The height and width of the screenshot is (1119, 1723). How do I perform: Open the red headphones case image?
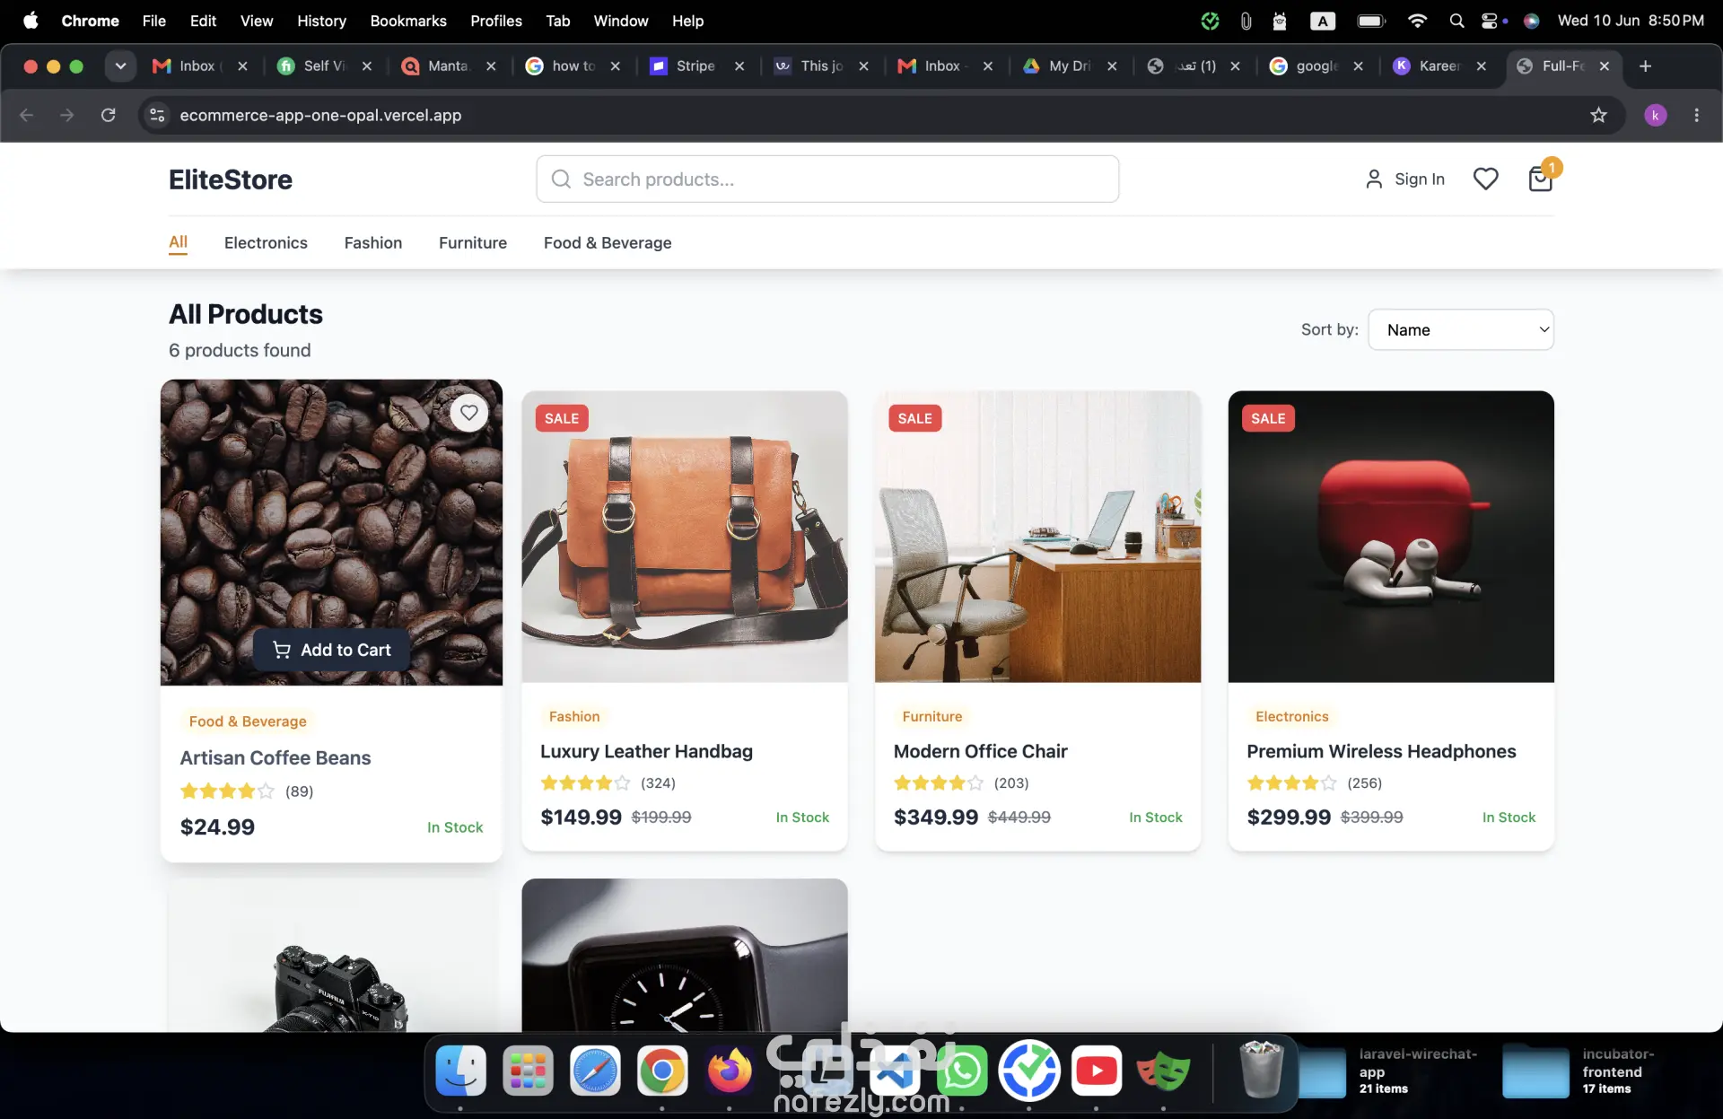[1391, 537]
